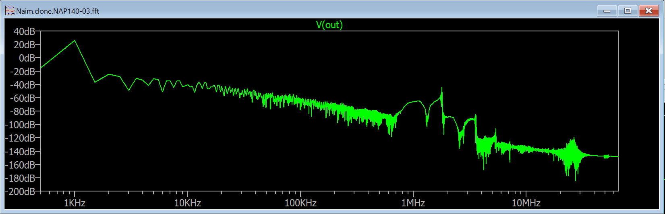
Task: Click the -60dB vertical axis label
Action: pos(22,98)
